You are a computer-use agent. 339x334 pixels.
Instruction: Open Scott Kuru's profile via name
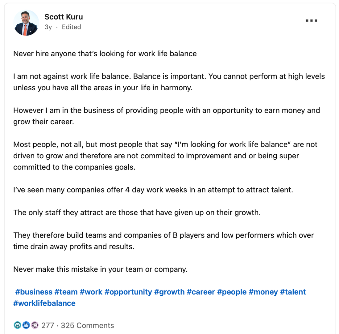point(64,17)
